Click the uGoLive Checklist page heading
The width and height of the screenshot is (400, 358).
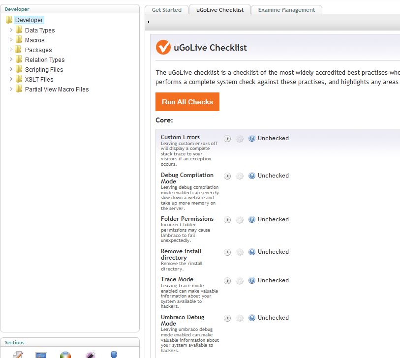[210, 48]
